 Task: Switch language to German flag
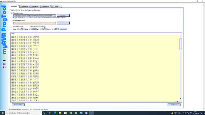(4, 61)
